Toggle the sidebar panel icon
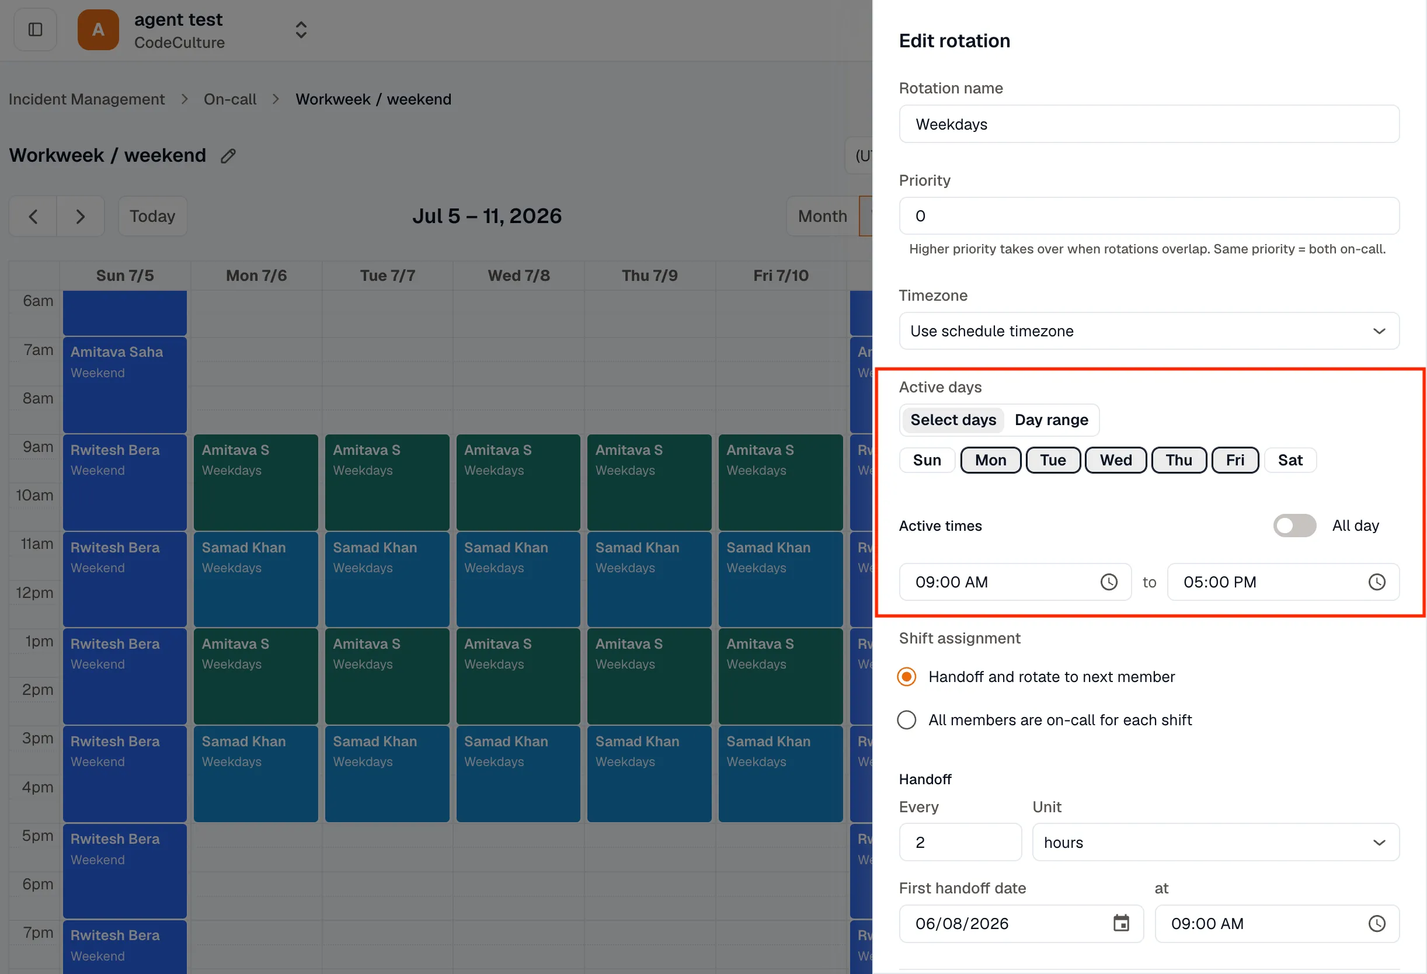The height and width of the screenshot is (974, 1427). click(x=35, y=29)
